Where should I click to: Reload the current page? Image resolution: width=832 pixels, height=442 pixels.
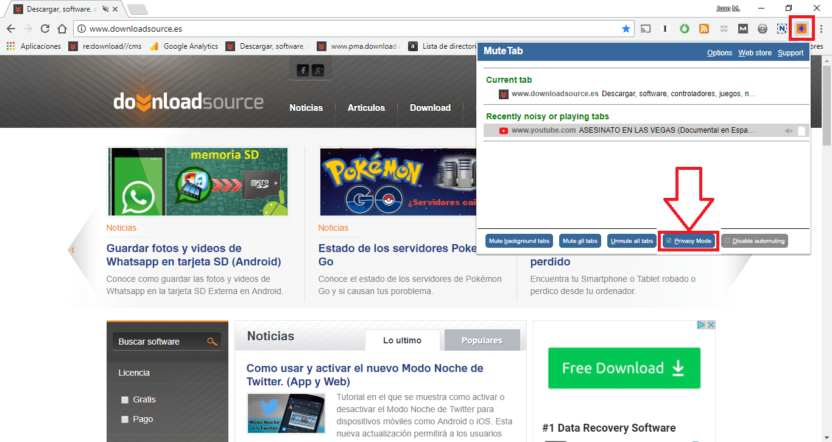click(x=44, y=29)
